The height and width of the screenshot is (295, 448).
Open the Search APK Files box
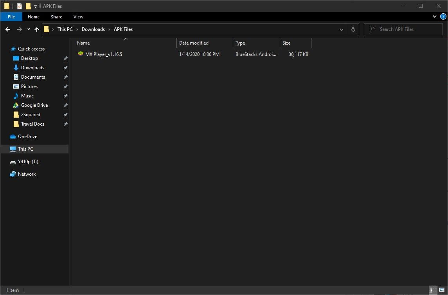(403, 29)
